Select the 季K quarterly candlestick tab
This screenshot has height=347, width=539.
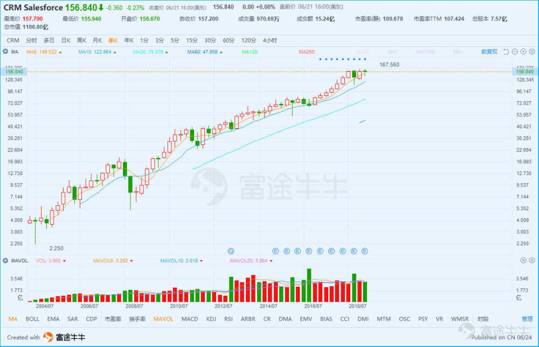pyautogui.click(x=113, y=40)
